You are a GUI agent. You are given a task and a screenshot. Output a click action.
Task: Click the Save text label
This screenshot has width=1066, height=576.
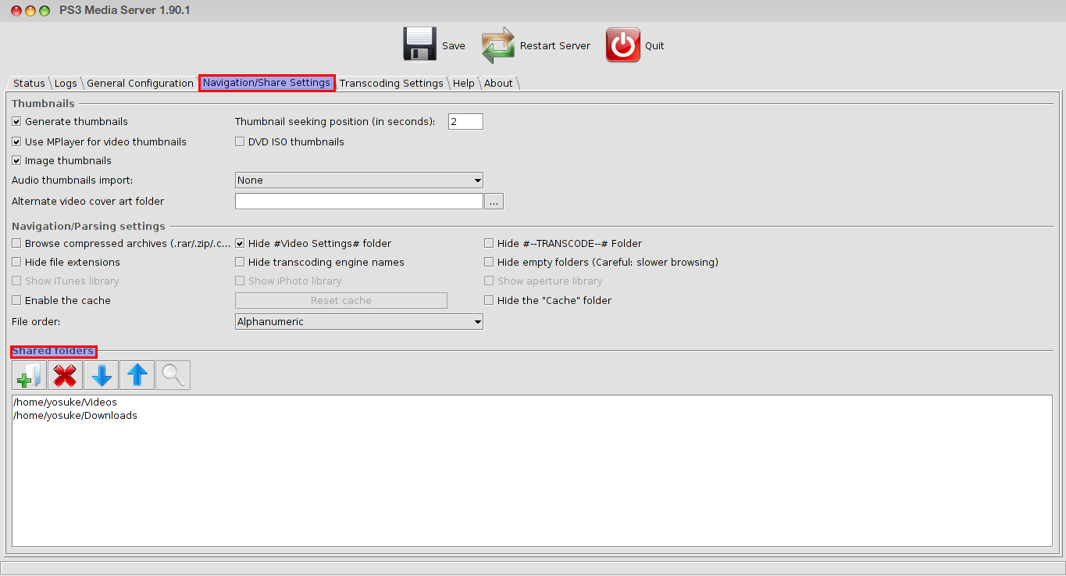click(454, 46)
